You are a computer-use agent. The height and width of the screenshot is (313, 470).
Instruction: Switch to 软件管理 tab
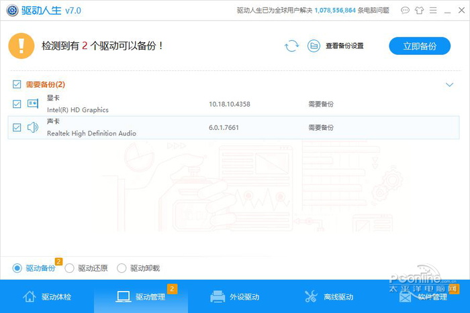point(423,296)
